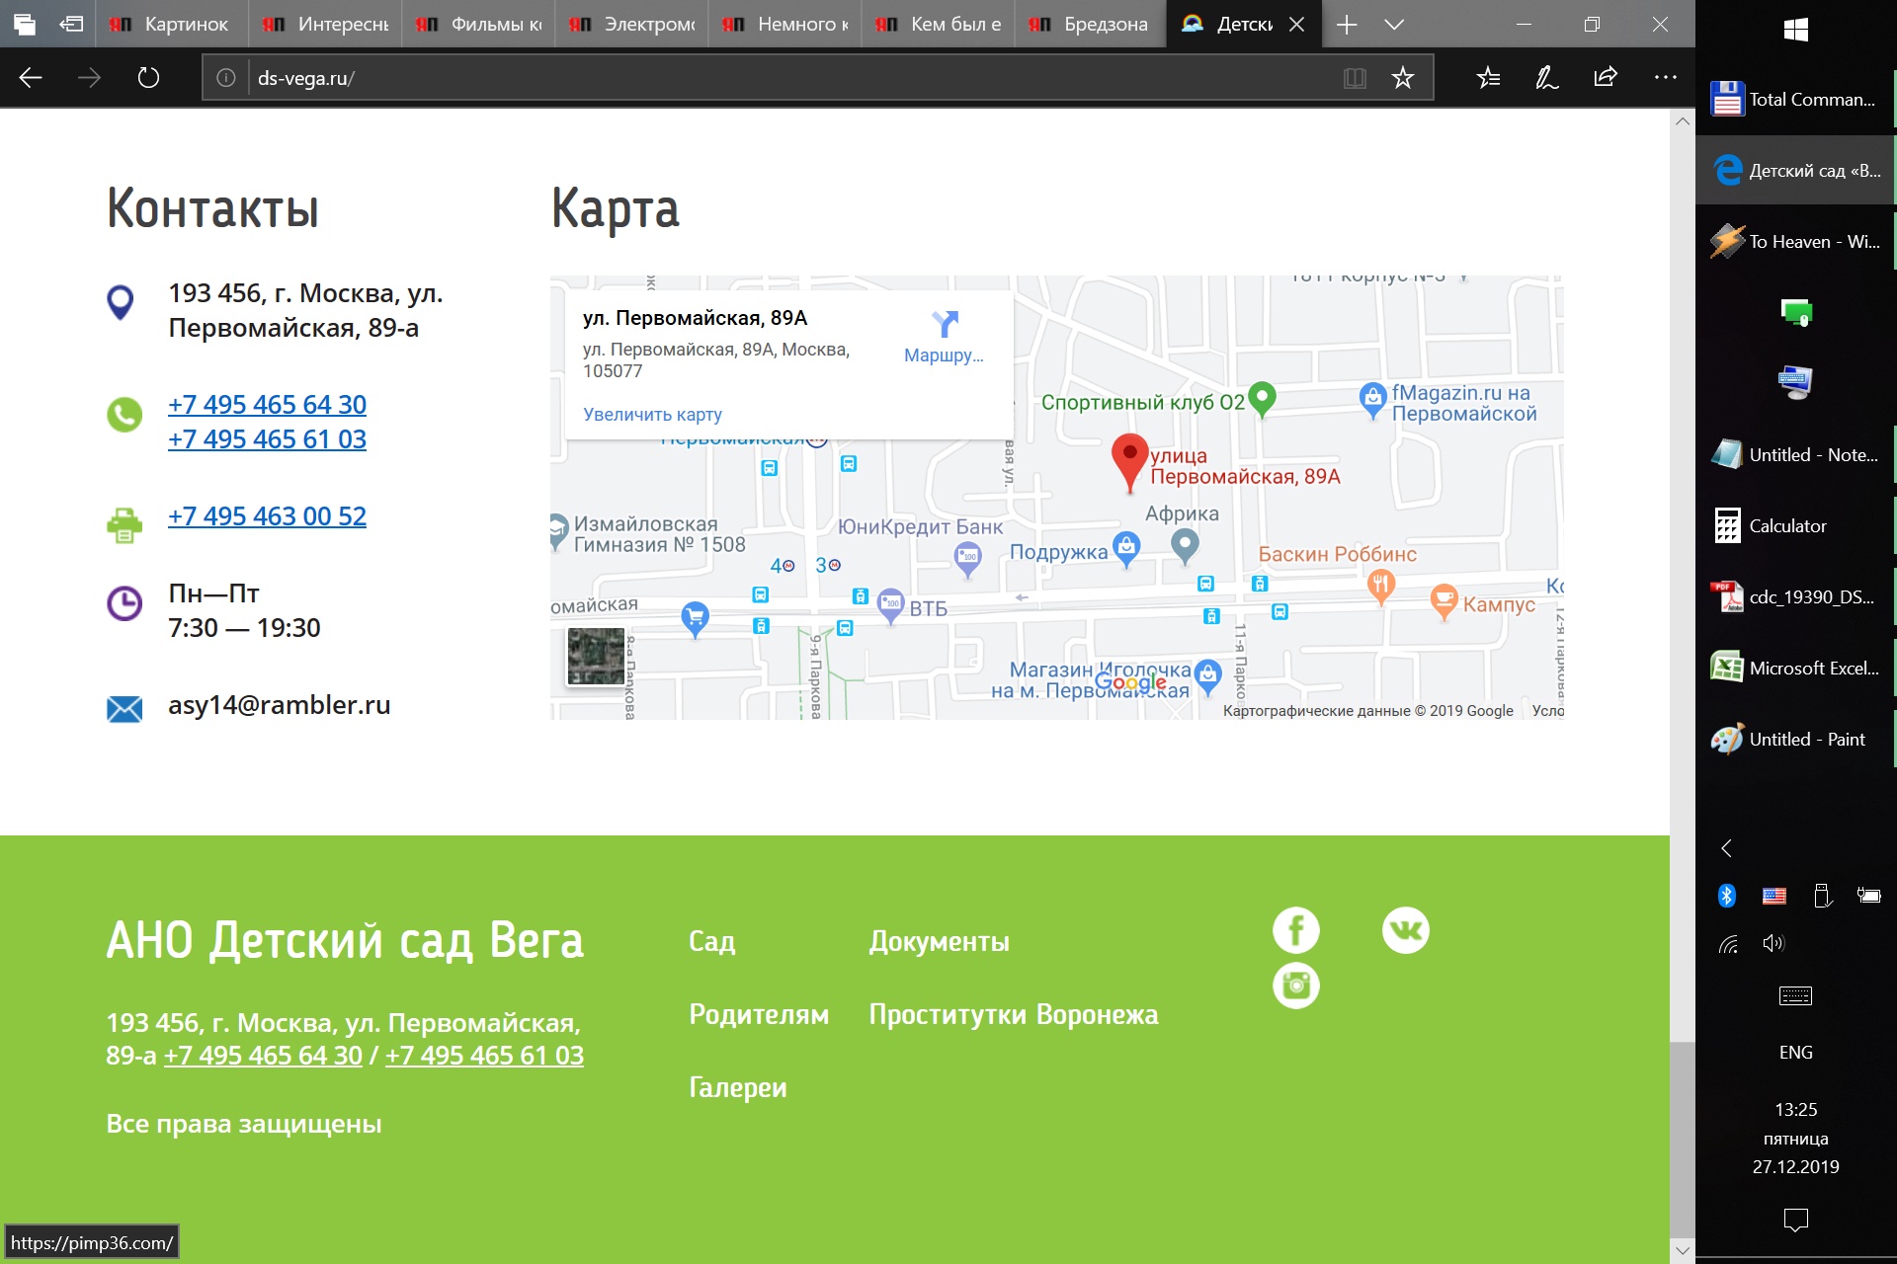Click the red map pin marker
The width and height of the screenshot is (1897, 1264).
(x=1130, y=462)
